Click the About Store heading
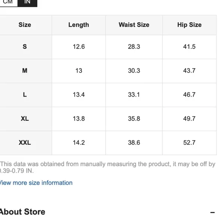The height and width of the screenshot is (218, 218). [x=22, y=212]
